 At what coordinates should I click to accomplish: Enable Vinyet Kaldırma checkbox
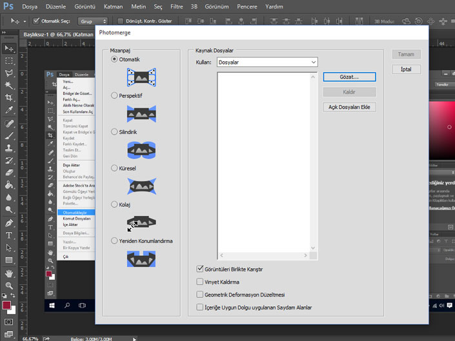click(x=199, y=282)
